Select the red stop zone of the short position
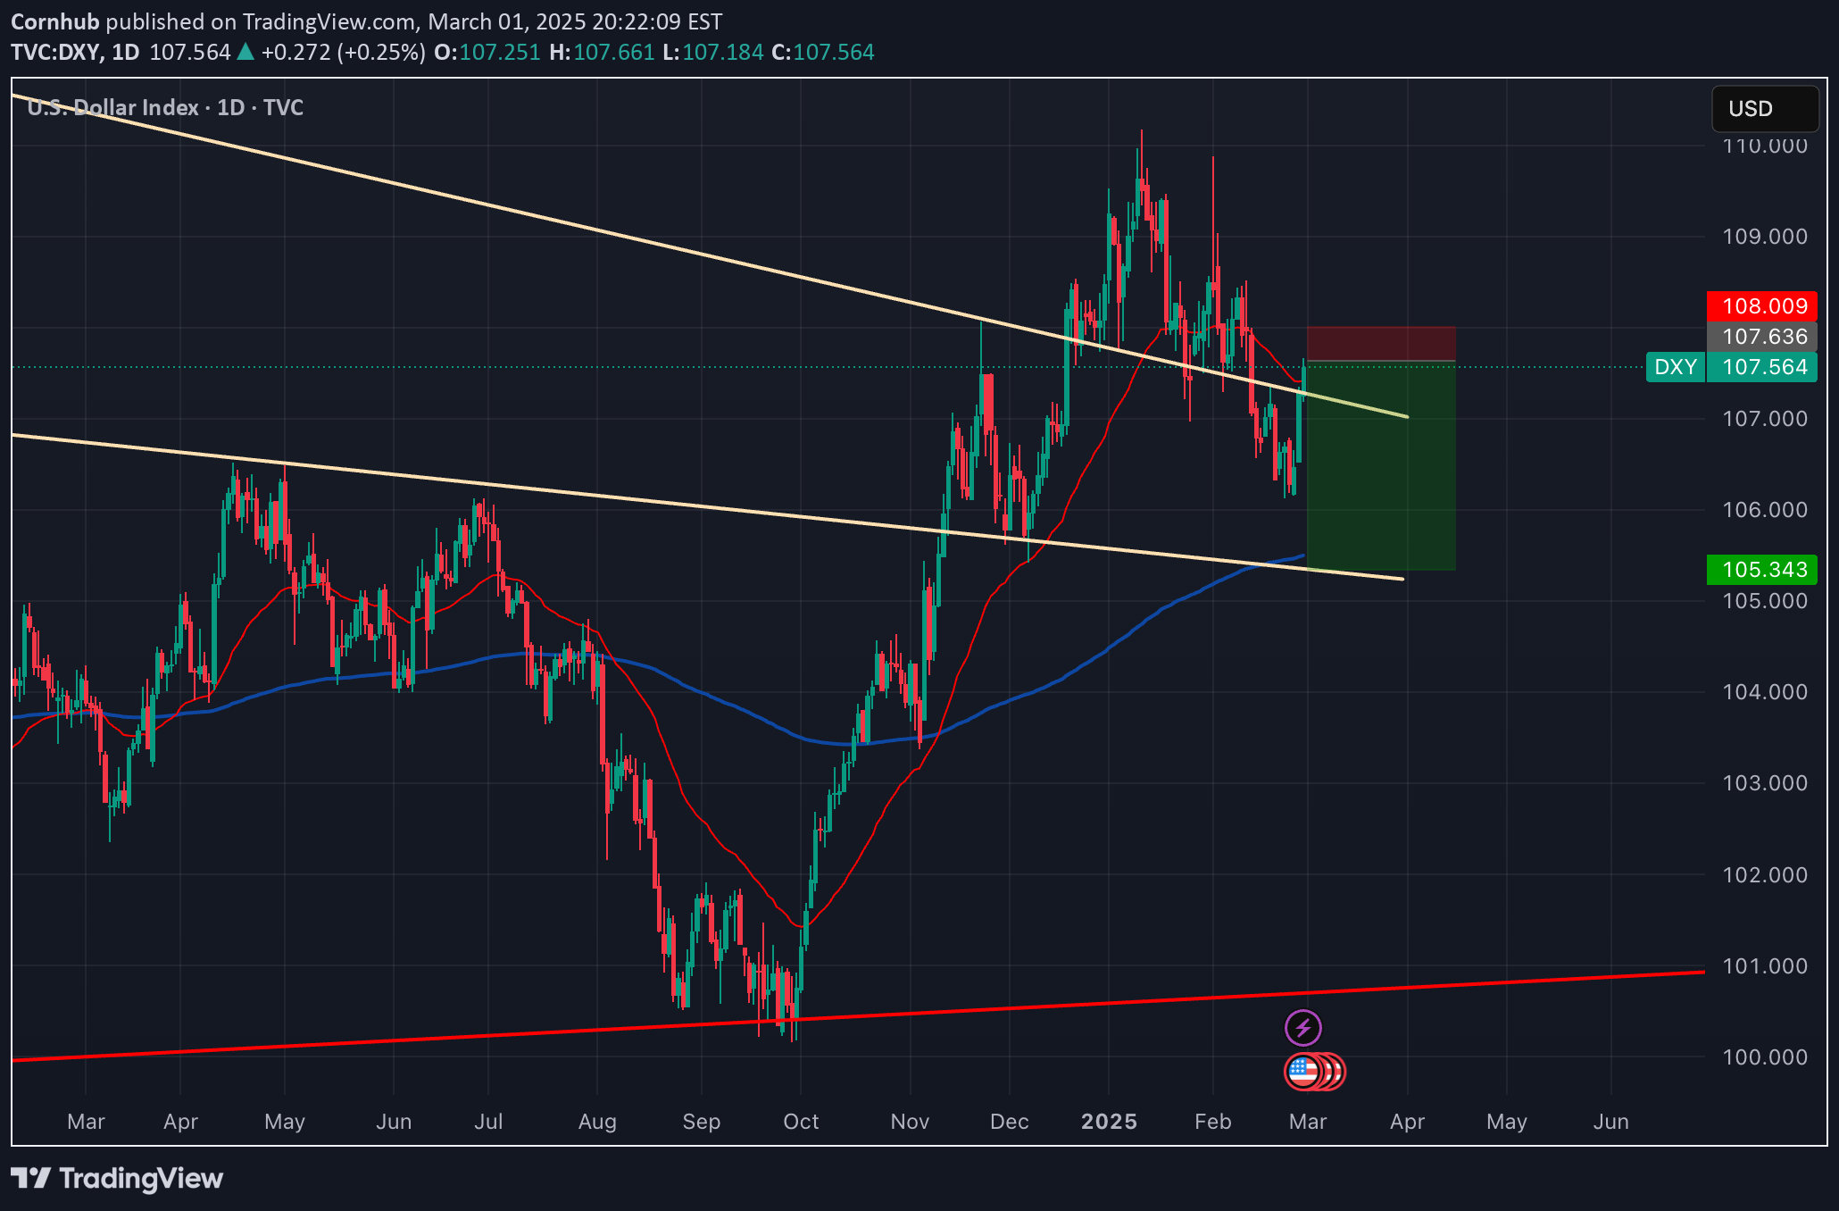1839x1211 pixels. tap(1381, 344)
